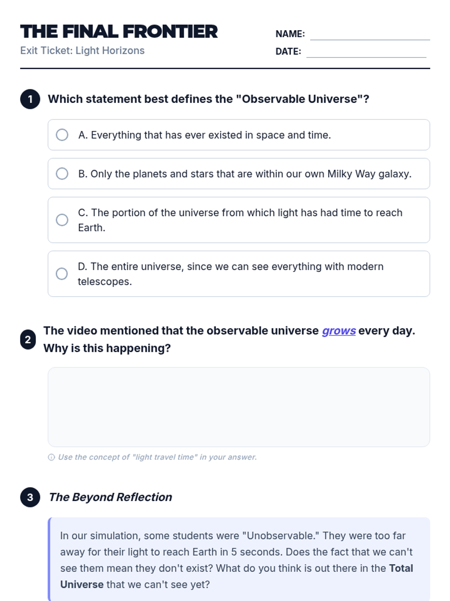This screenshot has width=450, height=601.
Task: Click the 'grows' hyperlink
Action: coord(339,331)
